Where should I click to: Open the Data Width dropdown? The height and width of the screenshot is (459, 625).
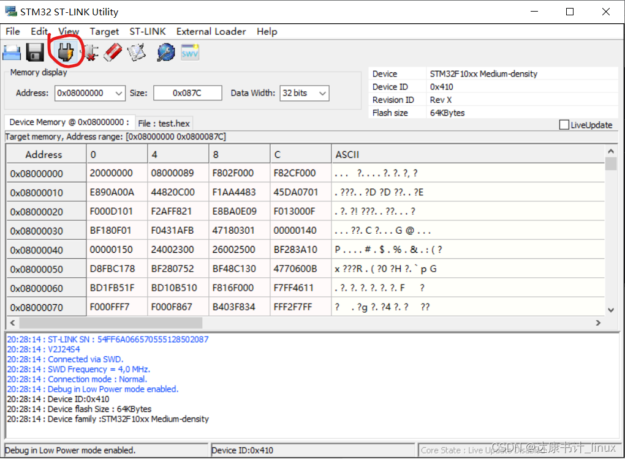322,93
